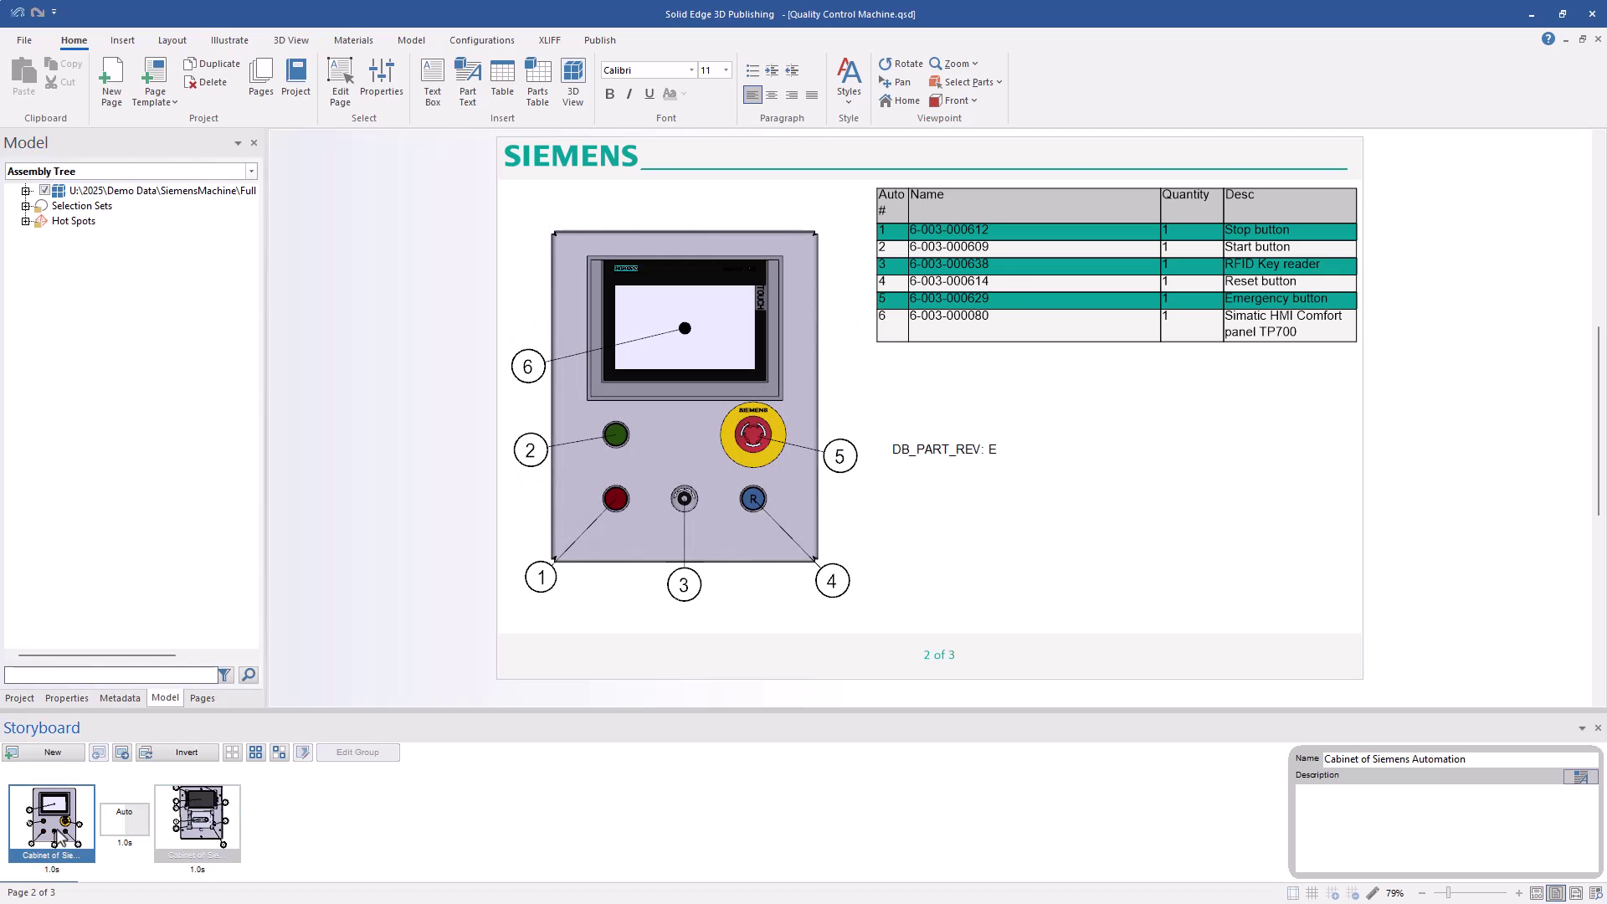Click the Rotate viewpoint tool
The width and height of the screenshot is (1607, 904).
[x=900, y=64]
